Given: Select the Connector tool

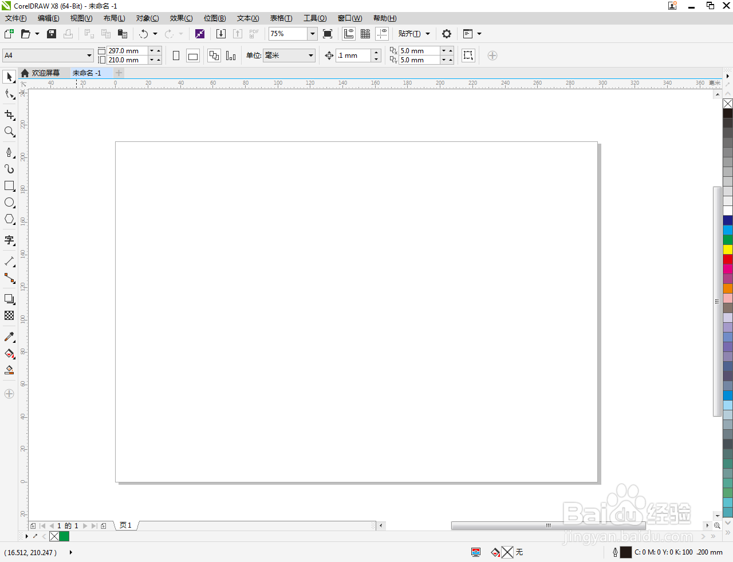Looking at the screenshot, I should click(9, 278).
